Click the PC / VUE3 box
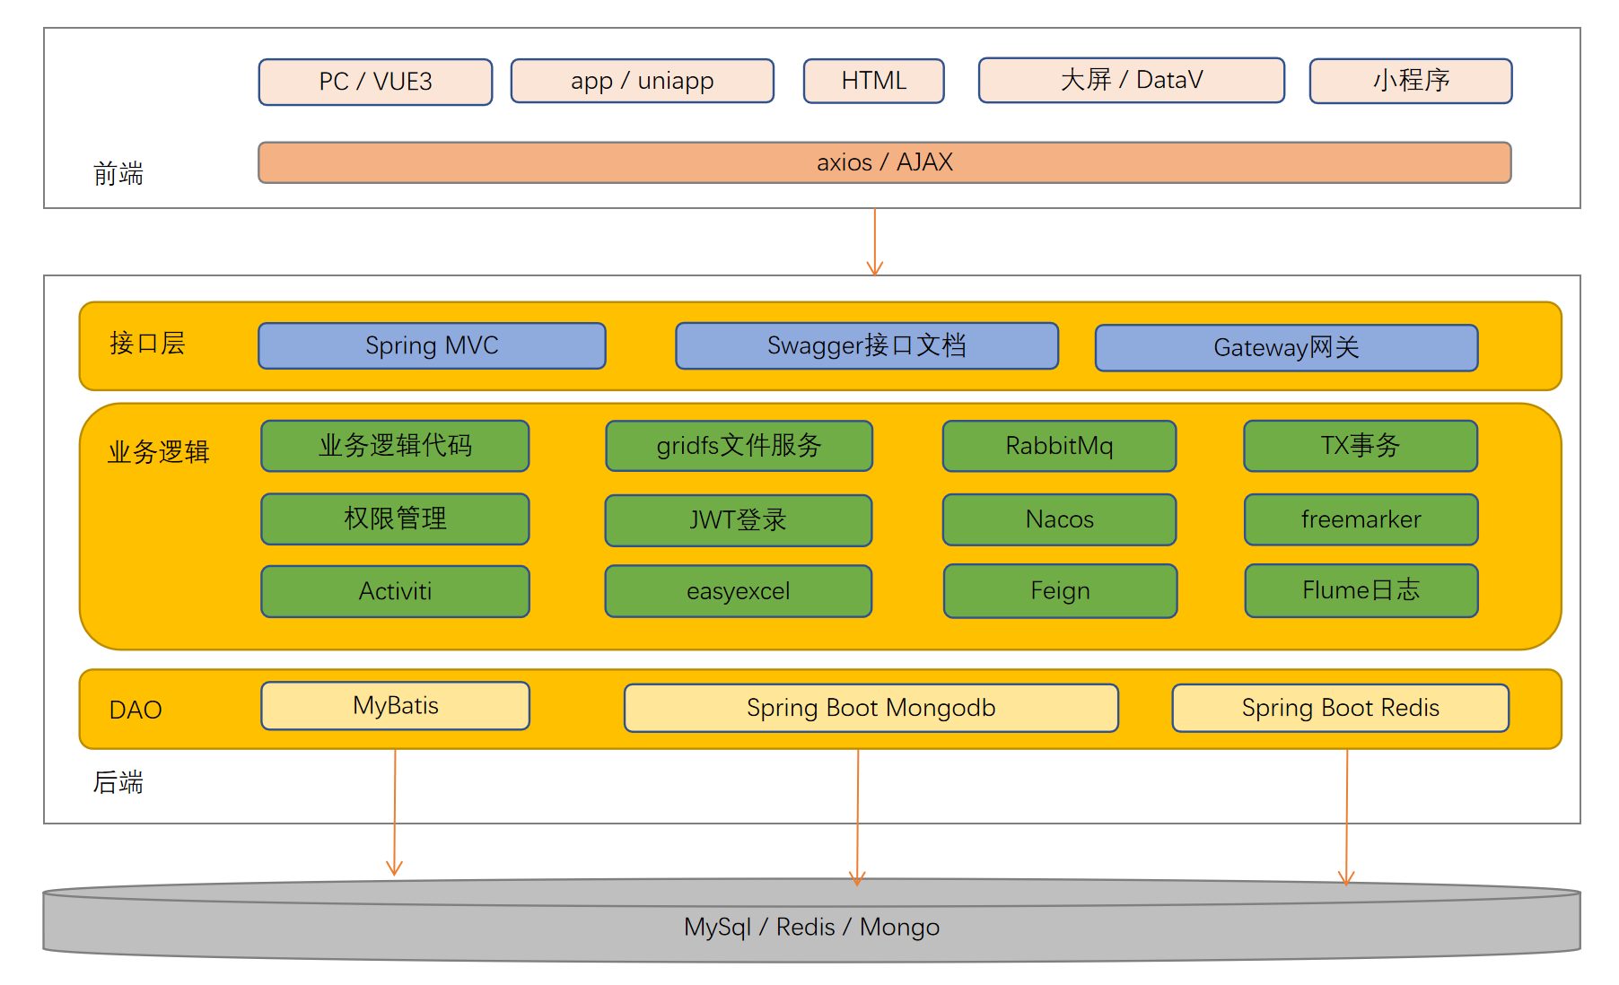This screenshot has height=985, width=1619. 375,82
